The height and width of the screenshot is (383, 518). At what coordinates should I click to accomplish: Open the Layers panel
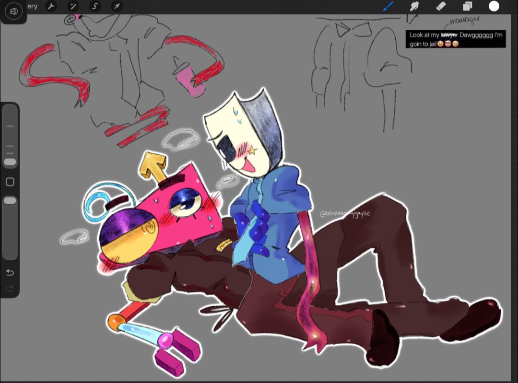point(467,7)
